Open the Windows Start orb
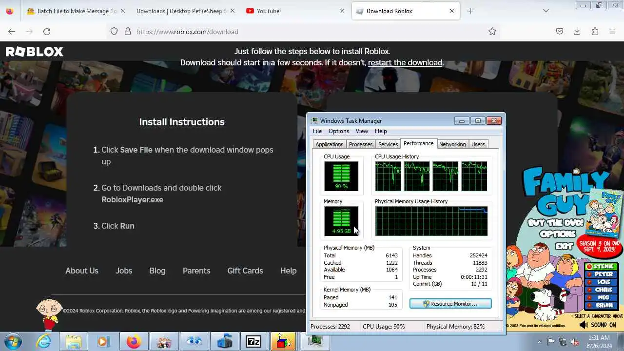Image resolution: width=624 pixels, height=351 pixels. coord(13,341)
